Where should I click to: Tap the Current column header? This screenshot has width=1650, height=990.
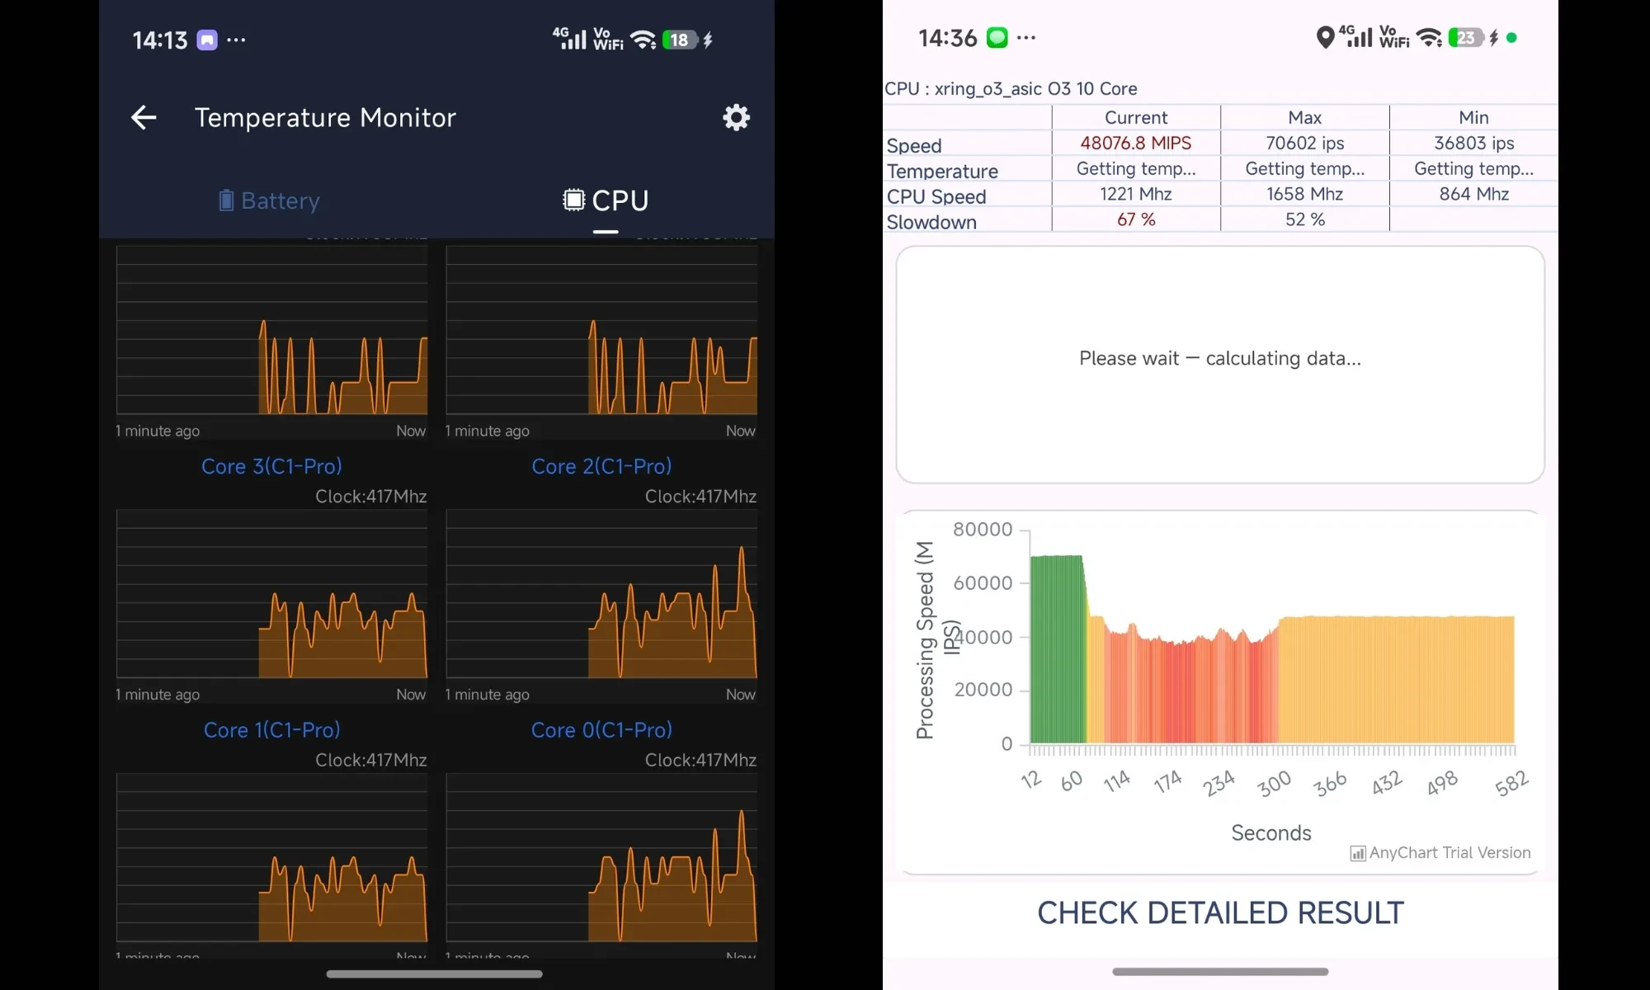pyautogui.click(x=1136, y=117)
